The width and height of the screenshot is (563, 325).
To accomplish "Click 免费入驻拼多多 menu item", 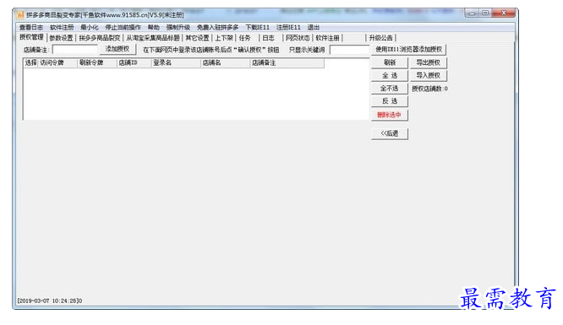I will point(217,27).
